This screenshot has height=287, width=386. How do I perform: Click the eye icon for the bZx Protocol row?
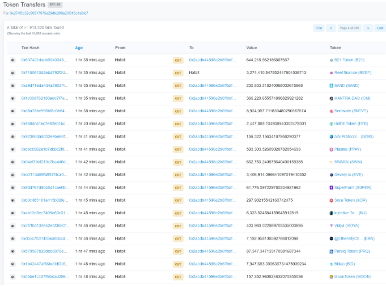pos(13,137)
